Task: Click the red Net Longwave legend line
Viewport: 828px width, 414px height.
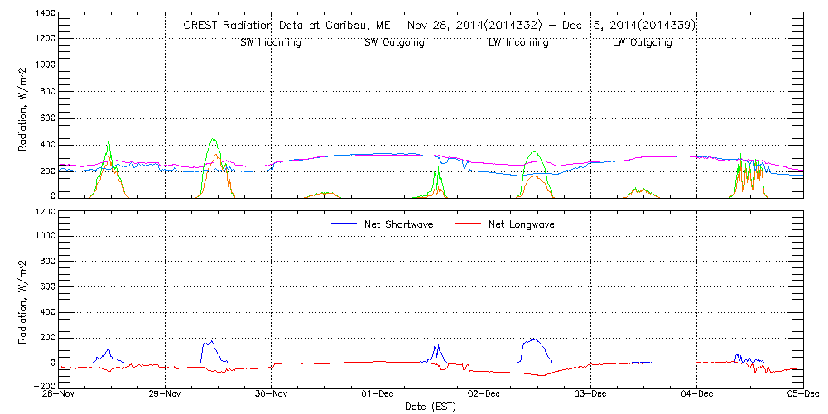Action: 469,224
